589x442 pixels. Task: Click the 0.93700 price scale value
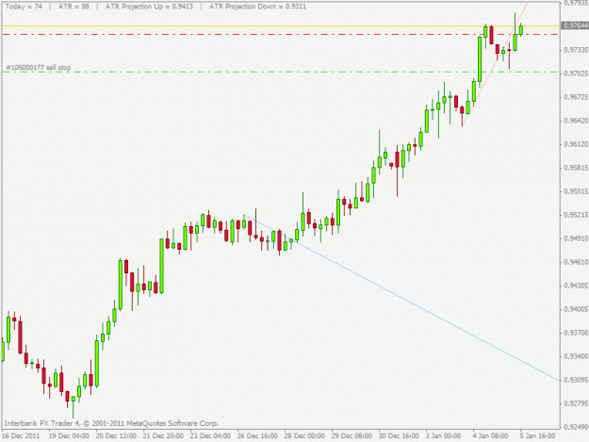(576, 333)
